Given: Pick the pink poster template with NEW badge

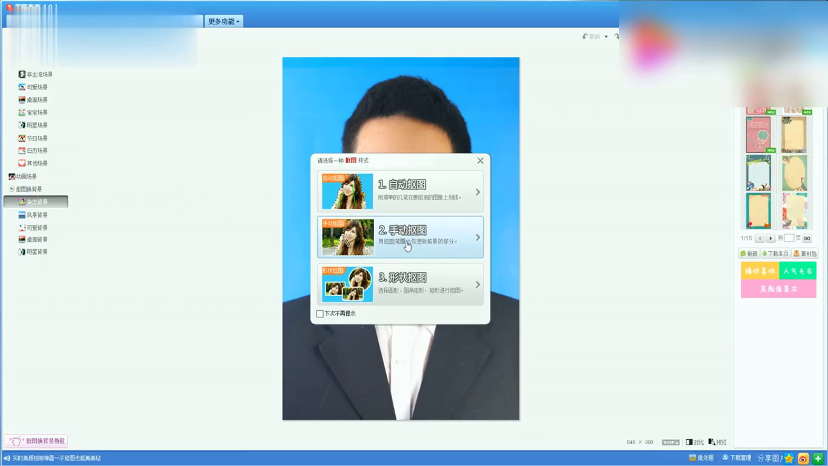Looking at the screenshot, I should (758, 135).
